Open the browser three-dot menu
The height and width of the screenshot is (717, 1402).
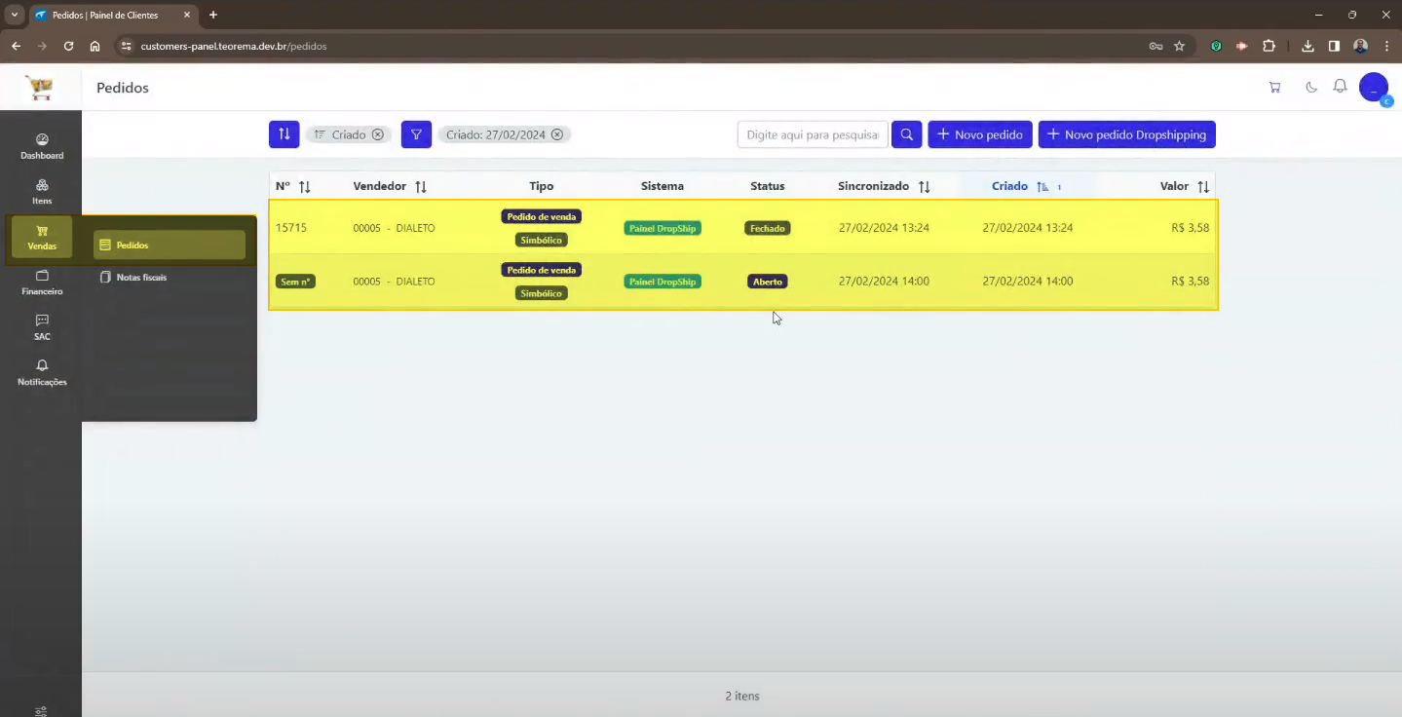[1386, 46]
